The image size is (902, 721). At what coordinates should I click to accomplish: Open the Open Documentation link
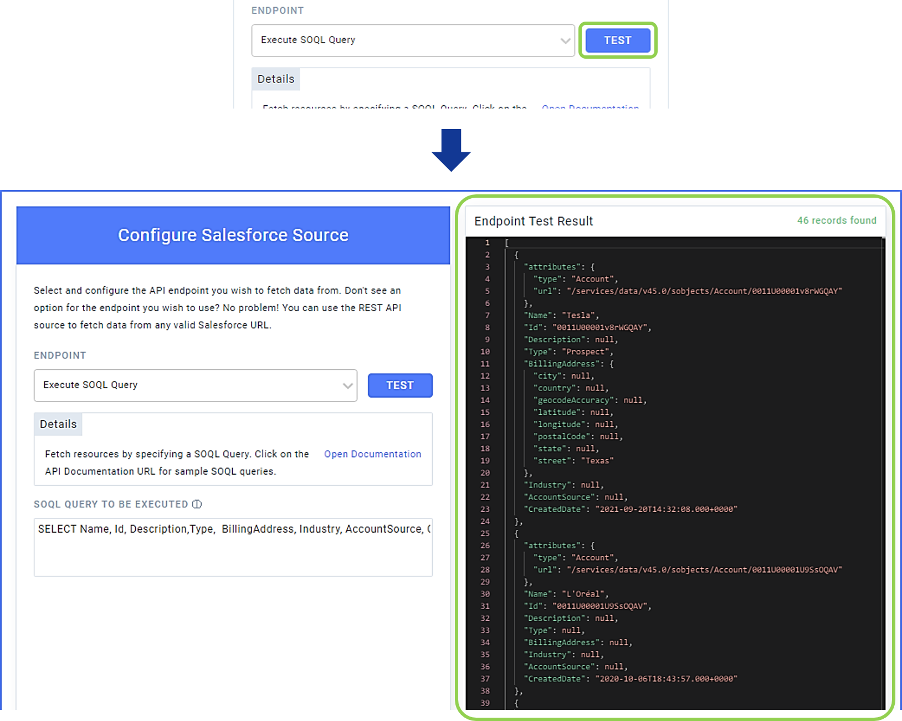(x=372, y=454)
